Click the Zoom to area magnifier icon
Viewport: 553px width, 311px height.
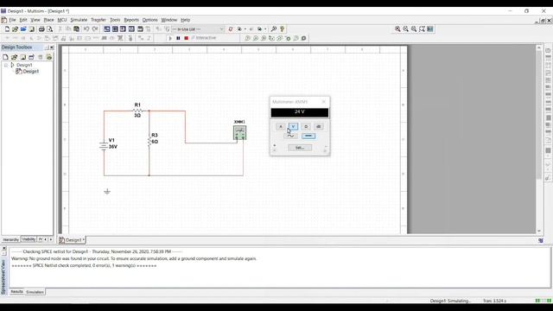coord(414,29)
